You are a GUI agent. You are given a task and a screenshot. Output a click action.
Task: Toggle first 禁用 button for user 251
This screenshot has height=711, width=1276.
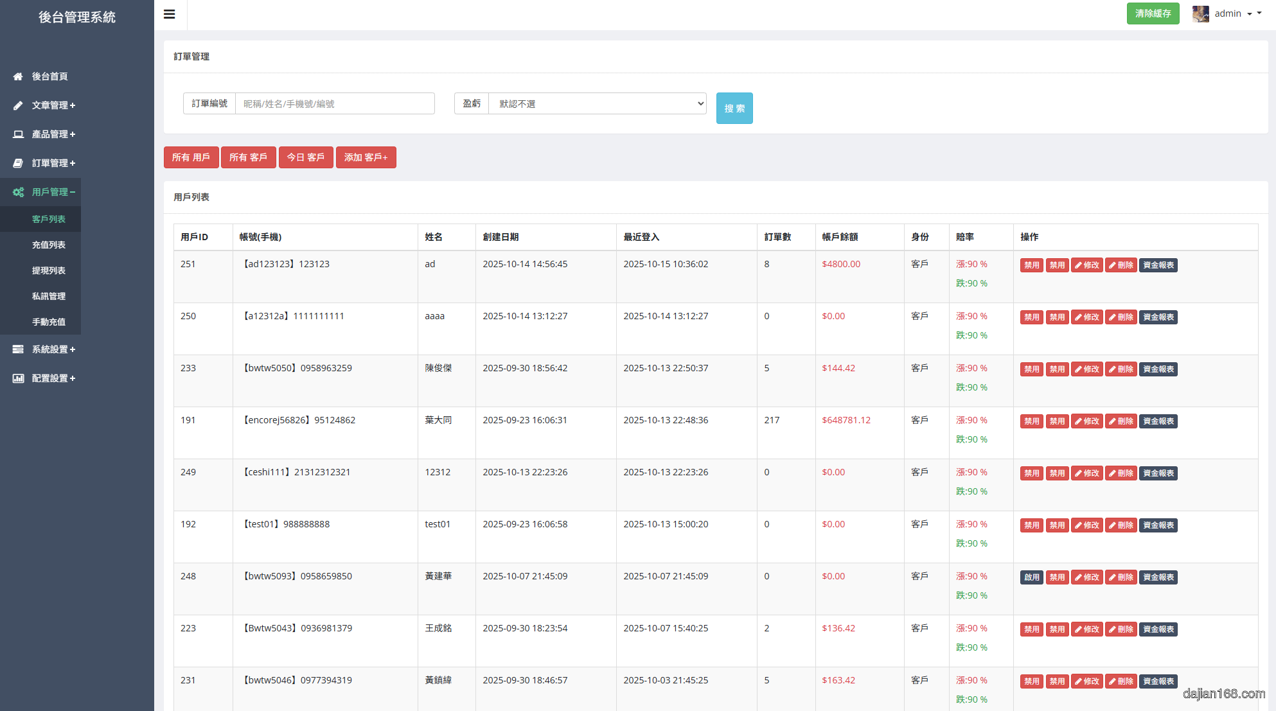(1031, 265)
